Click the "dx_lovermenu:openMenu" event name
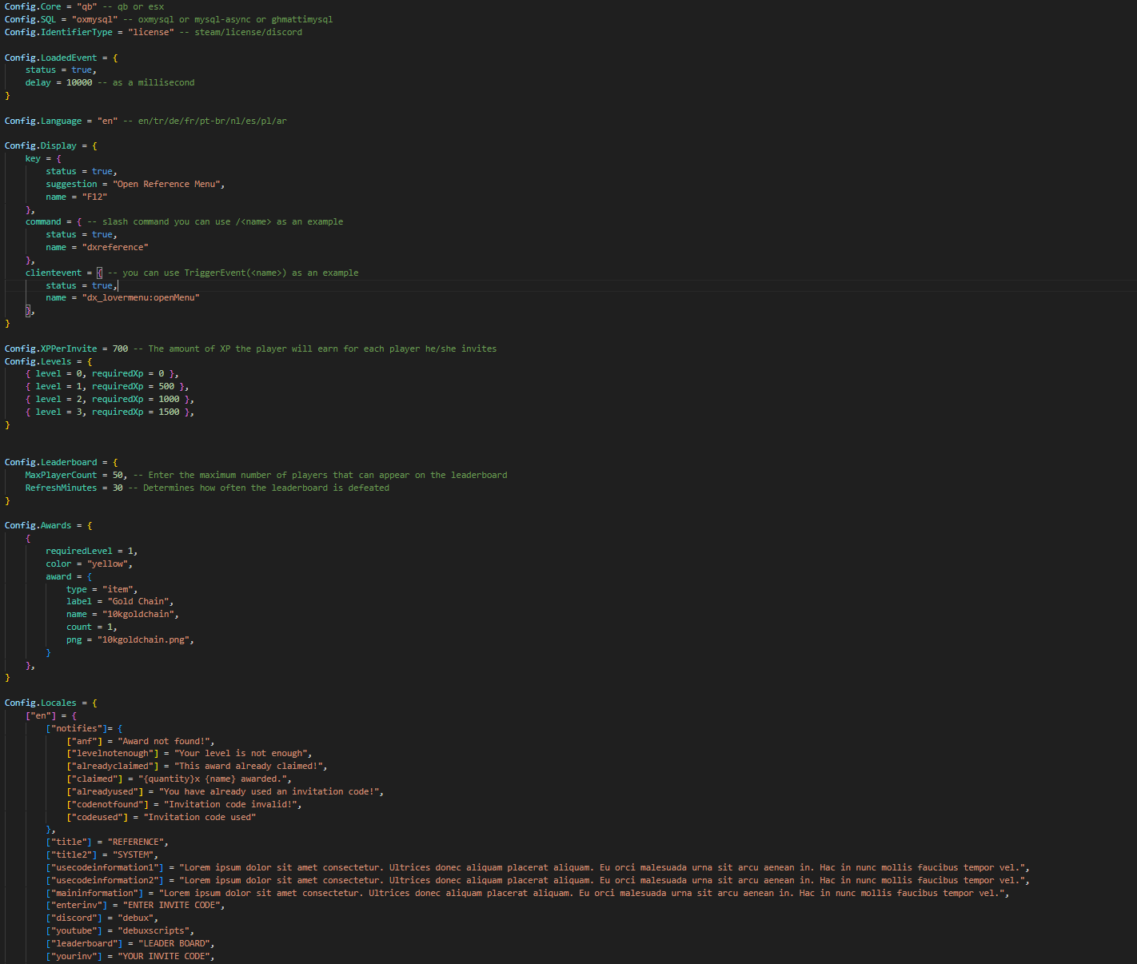This screenshot has width=1137, height=964. 141,297
